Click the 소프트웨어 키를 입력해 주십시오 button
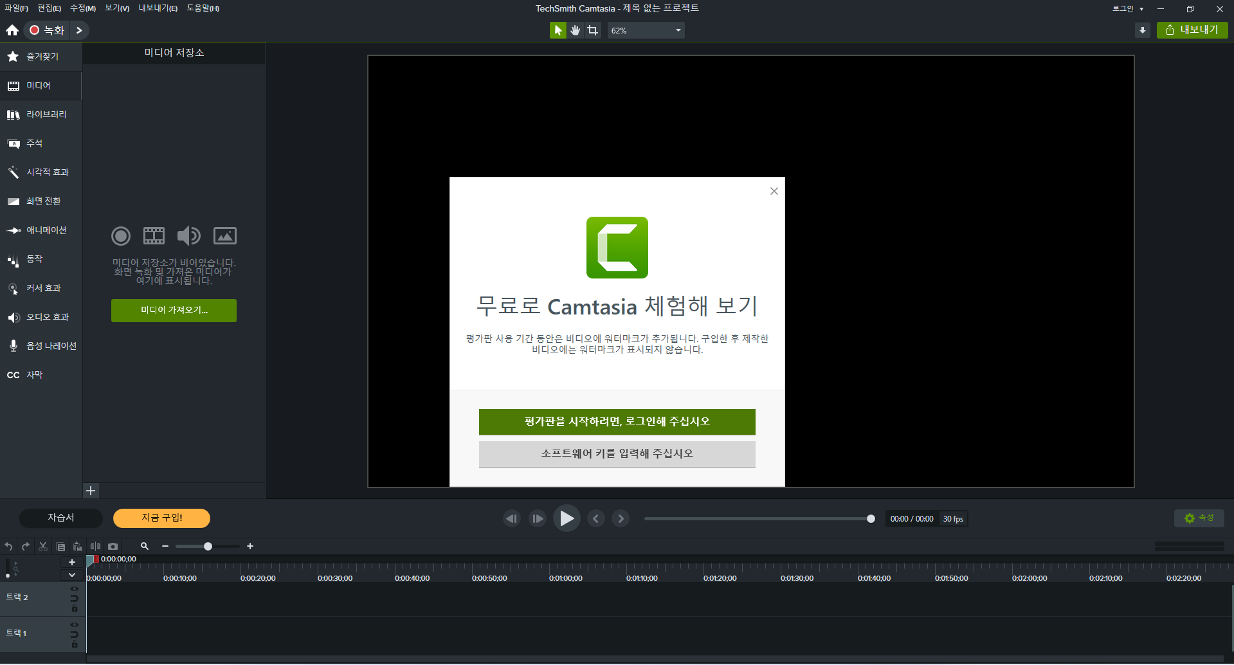 click(x=617, y=454)
